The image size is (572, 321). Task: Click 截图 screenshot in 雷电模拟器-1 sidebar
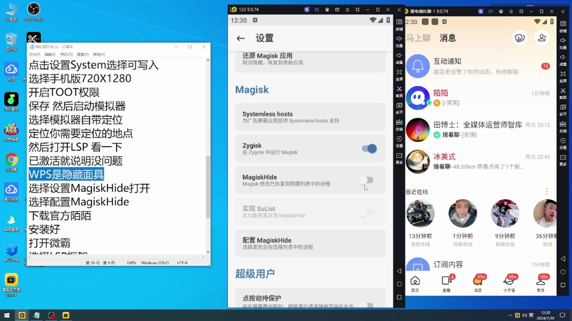click(563, 93)
